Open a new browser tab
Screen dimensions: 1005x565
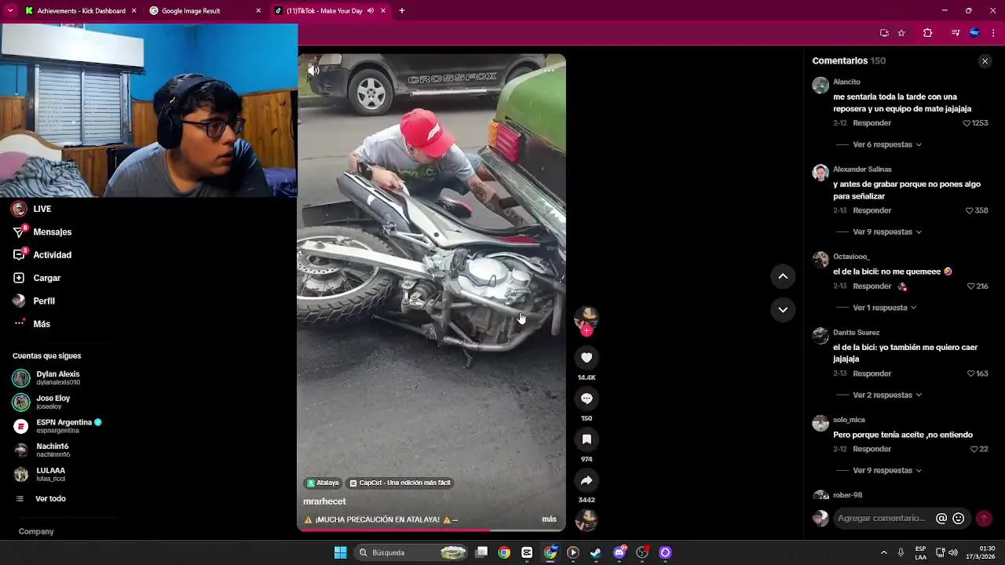pos(402,11)
